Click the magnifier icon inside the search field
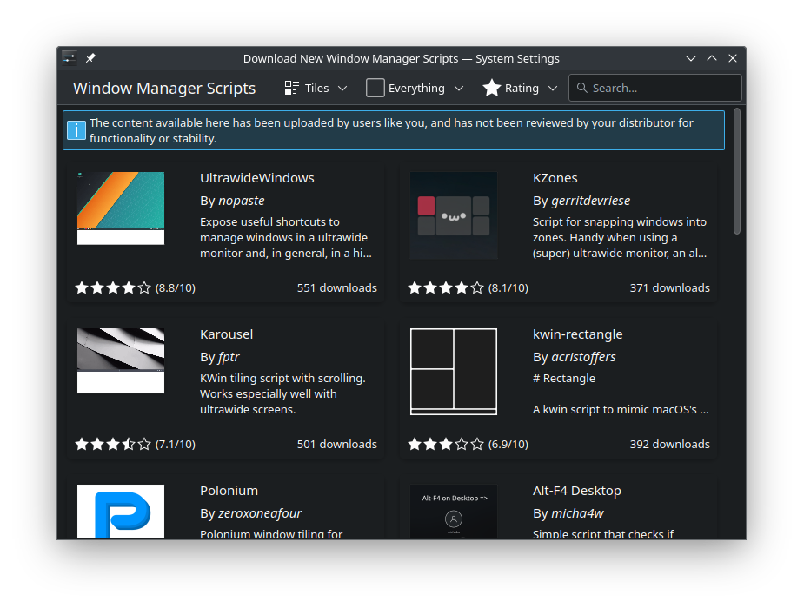Screen dimensions: 804x608 tap(583, 88)
